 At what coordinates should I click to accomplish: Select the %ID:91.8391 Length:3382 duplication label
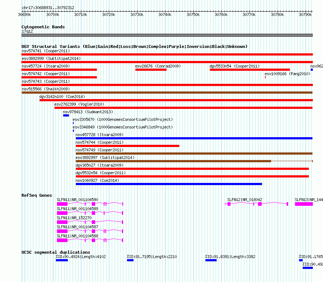coord(230,257)
